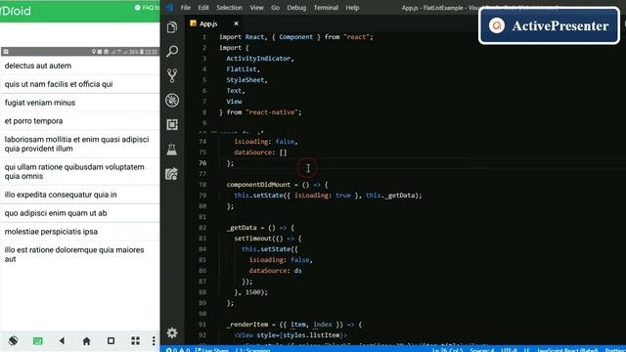Click 'componentDidMount' on line 78

258,185
